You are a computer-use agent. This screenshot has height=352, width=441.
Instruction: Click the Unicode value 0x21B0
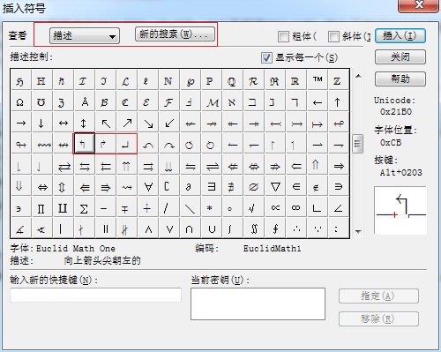coord(396,112)
